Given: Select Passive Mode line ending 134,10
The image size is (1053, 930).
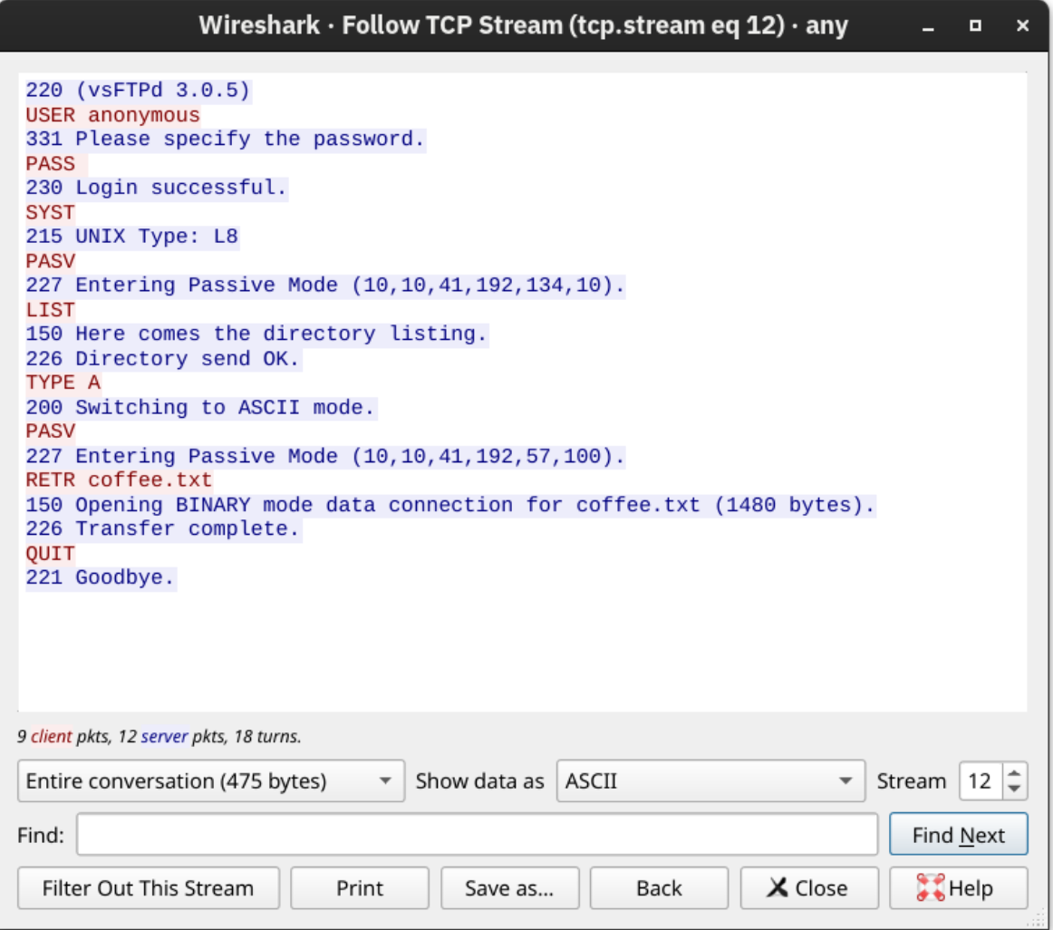Looking at the screenshot, I should point(325,285).
